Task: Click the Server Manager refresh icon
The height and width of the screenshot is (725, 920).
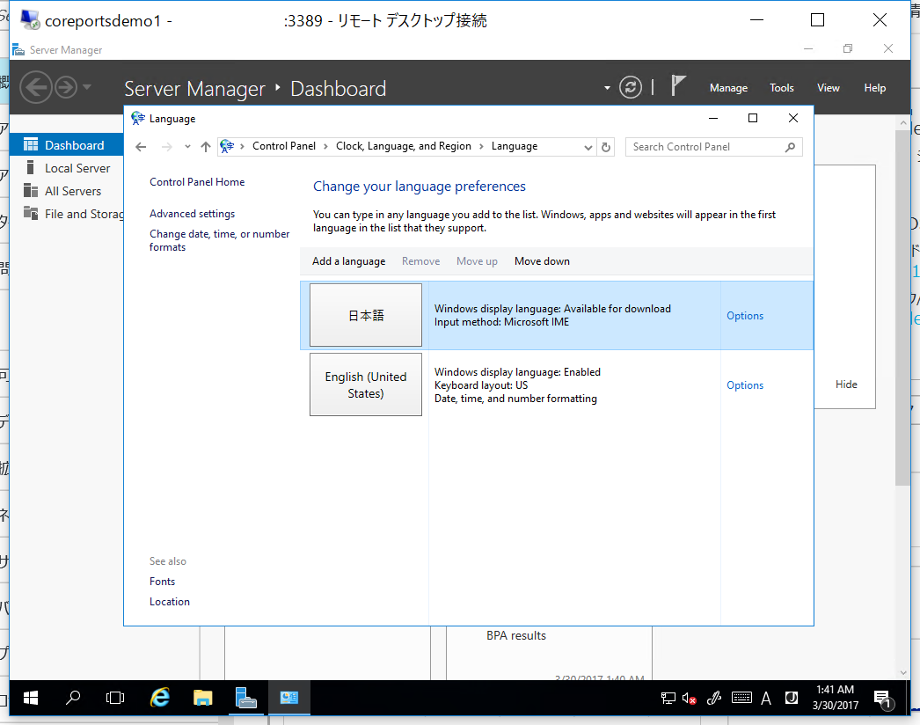Action: pos(630,87)
